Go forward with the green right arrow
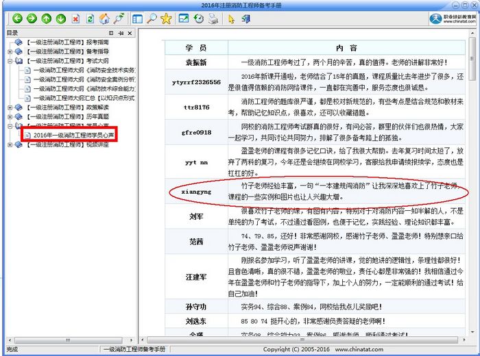480x356 pixels. point(32,18)
